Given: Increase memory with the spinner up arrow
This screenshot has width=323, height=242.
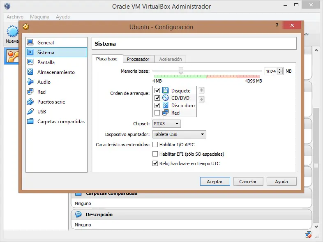Looking at the screenshot, I should pyautogui.click(x=280, y=69).
